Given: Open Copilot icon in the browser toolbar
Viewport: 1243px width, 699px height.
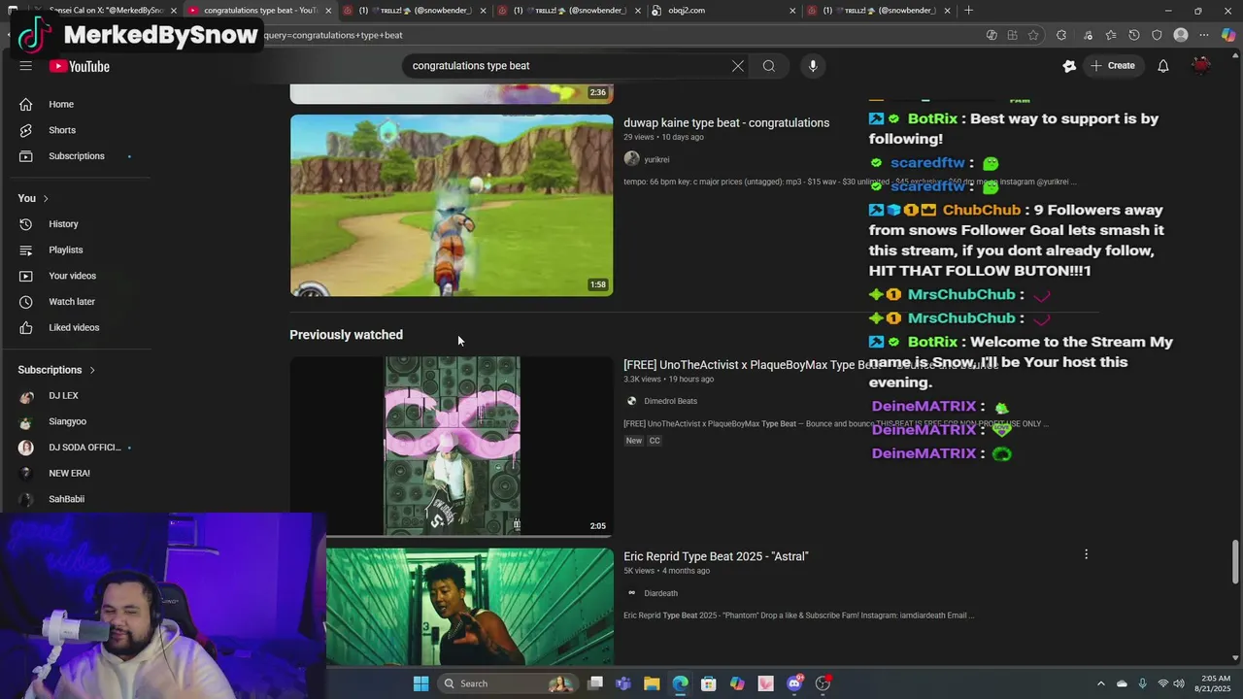Looking at the screenshot, I should click(x=1227, y=35).
